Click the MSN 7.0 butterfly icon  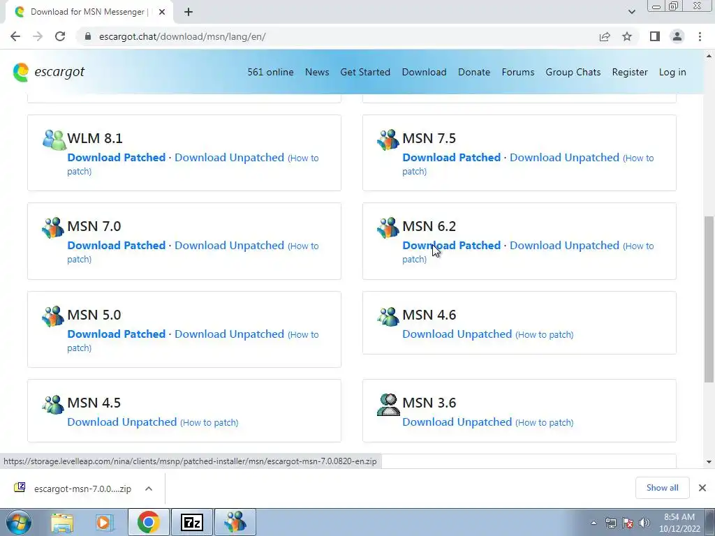pyautogui.click(x=53, y=228)
